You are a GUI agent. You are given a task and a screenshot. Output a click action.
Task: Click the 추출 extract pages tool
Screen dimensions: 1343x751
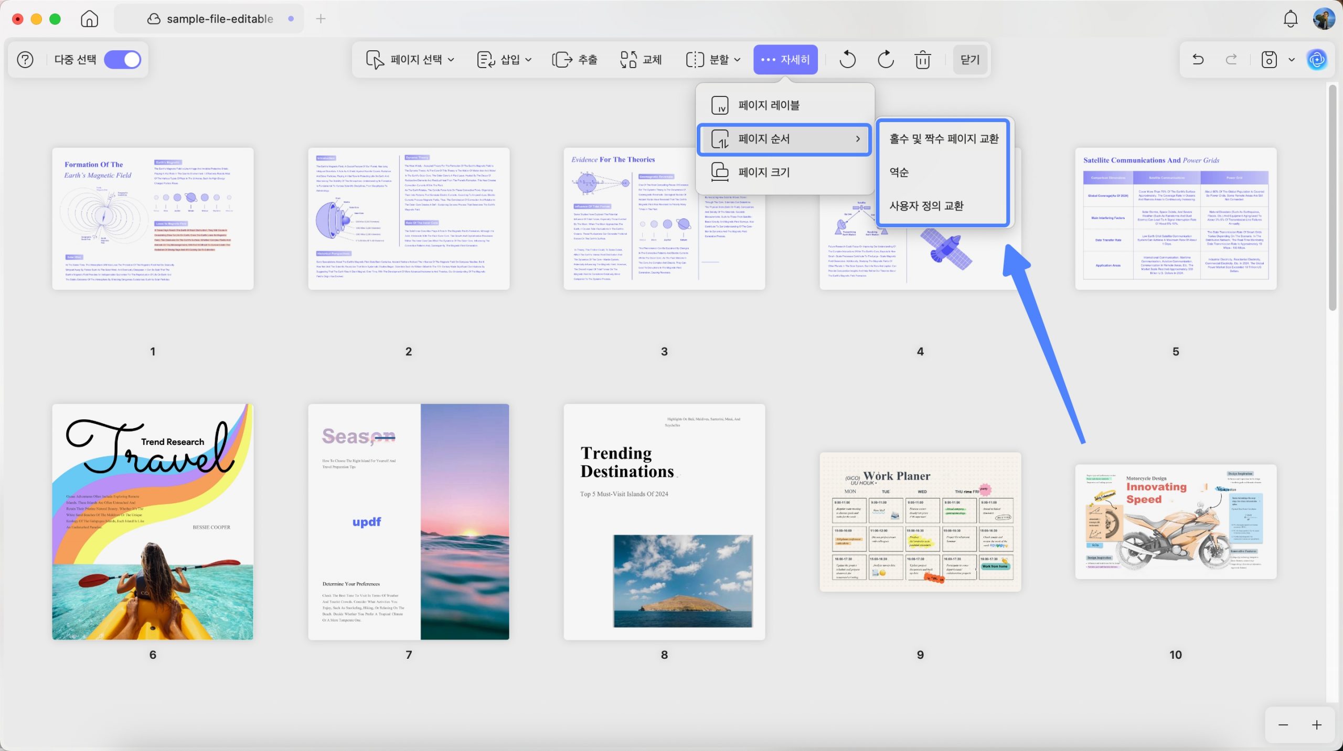[574, 60]
